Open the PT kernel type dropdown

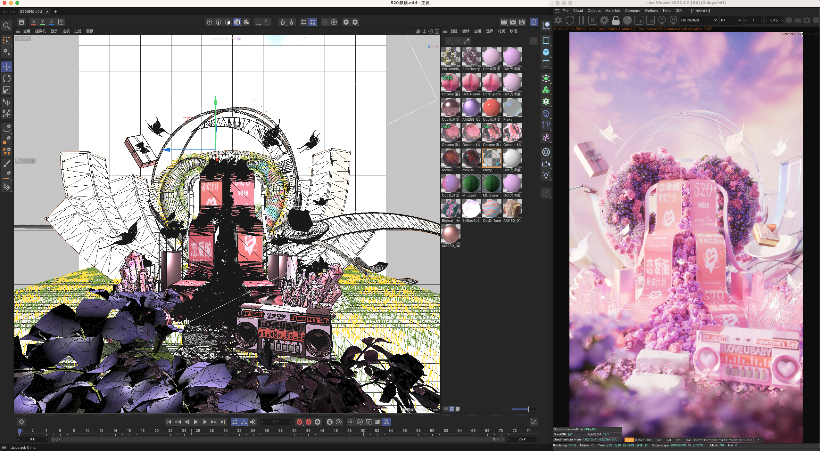(731, 20)
